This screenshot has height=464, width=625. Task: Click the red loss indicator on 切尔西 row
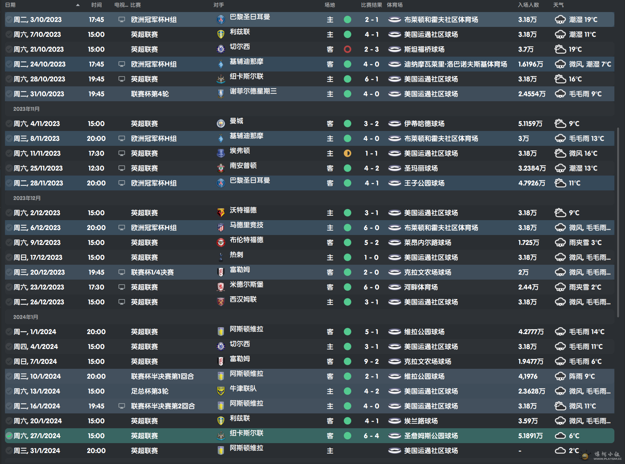point(348,49)
